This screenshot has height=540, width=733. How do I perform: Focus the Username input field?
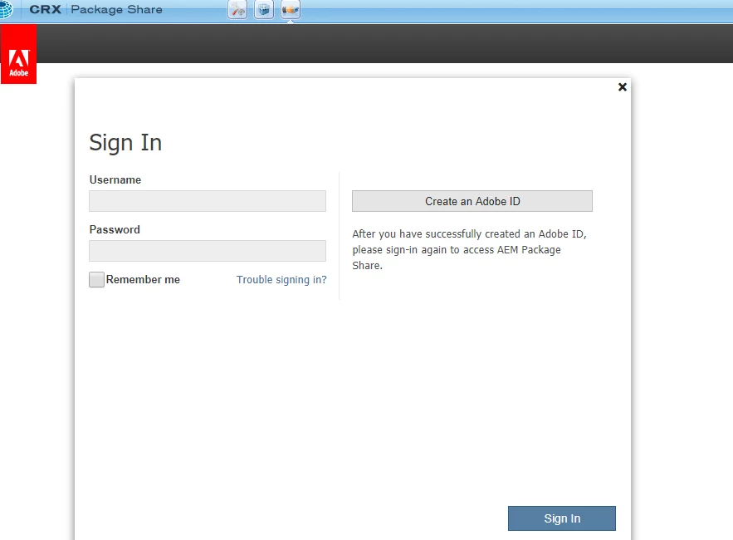click(208, 201)
